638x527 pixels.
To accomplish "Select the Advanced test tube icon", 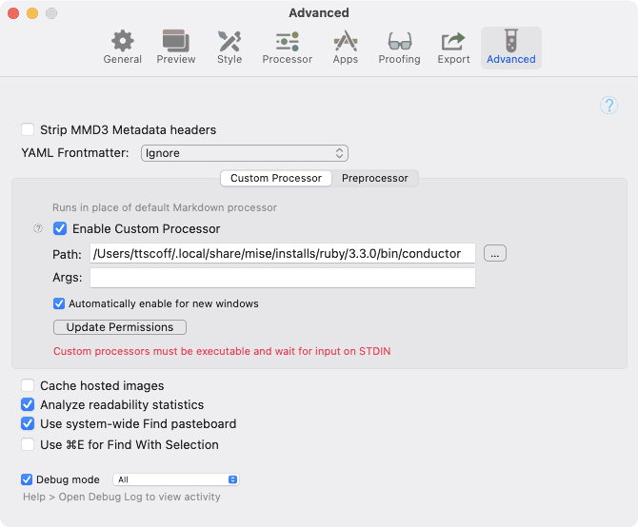I will click(x=511, y=41).
